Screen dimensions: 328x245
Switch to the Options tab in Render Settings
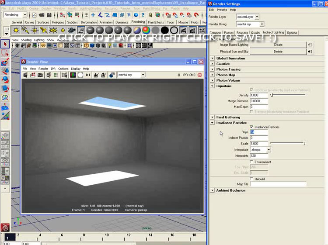click(292, 33)
